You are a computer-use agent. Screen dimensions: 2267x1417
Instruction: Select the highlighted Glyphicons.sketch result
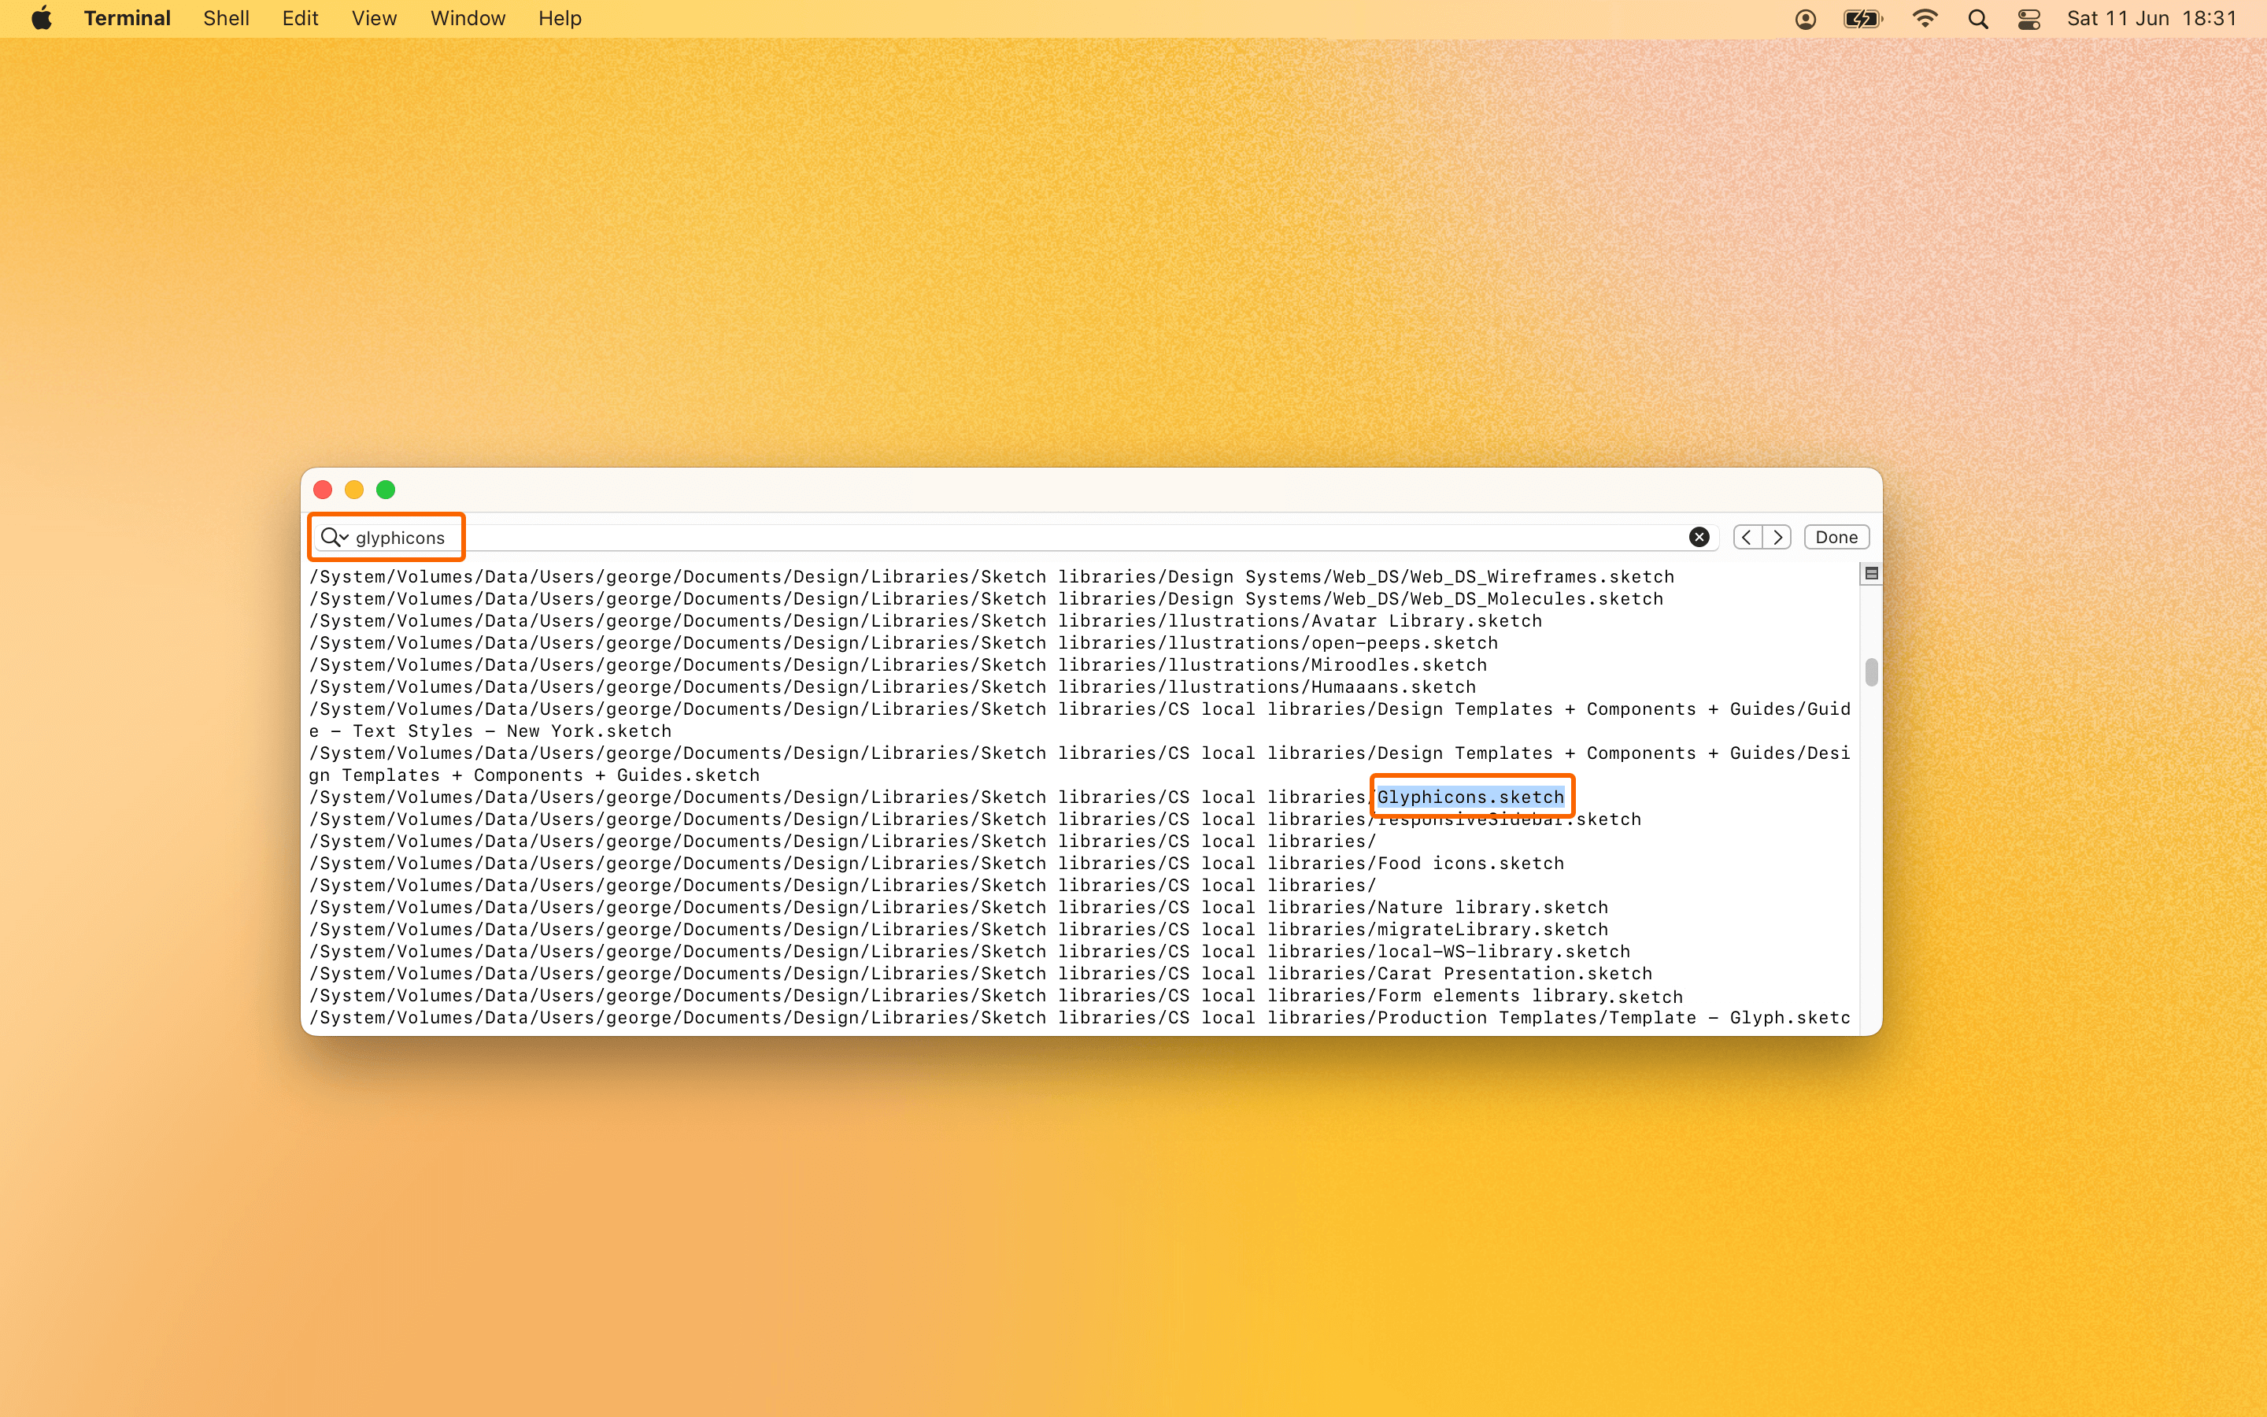point(1470,797)
